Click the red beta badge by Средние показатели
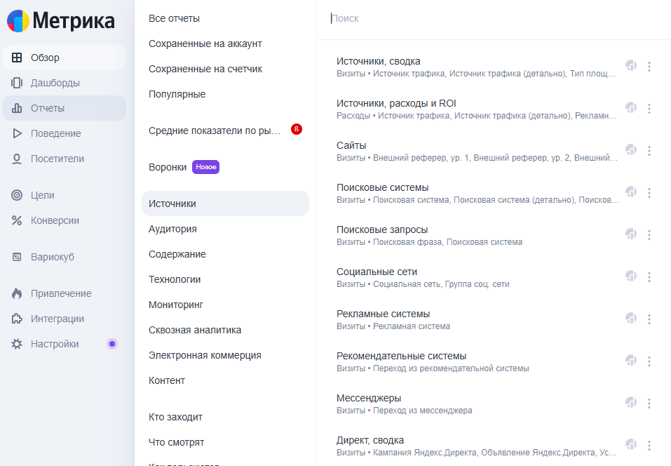This screenshot has height=466, width=671. tap(297, 129)
